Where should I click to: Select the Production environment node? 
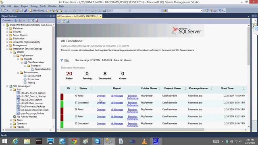(x=33, y=79)
